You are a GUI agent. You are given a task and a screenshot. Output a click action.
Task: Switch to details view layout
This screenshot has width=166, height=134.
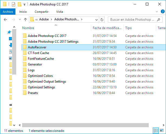(x=155, y=130)
